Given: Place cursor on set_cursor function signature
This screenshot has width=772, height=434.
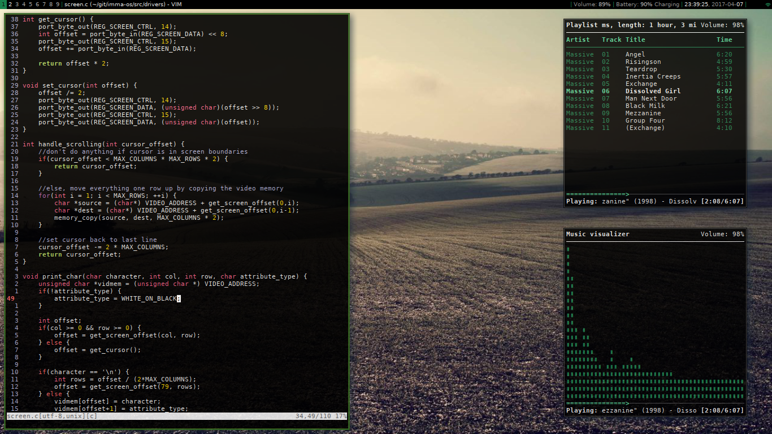Looking at the screenshot, I should tap(80, 85).
